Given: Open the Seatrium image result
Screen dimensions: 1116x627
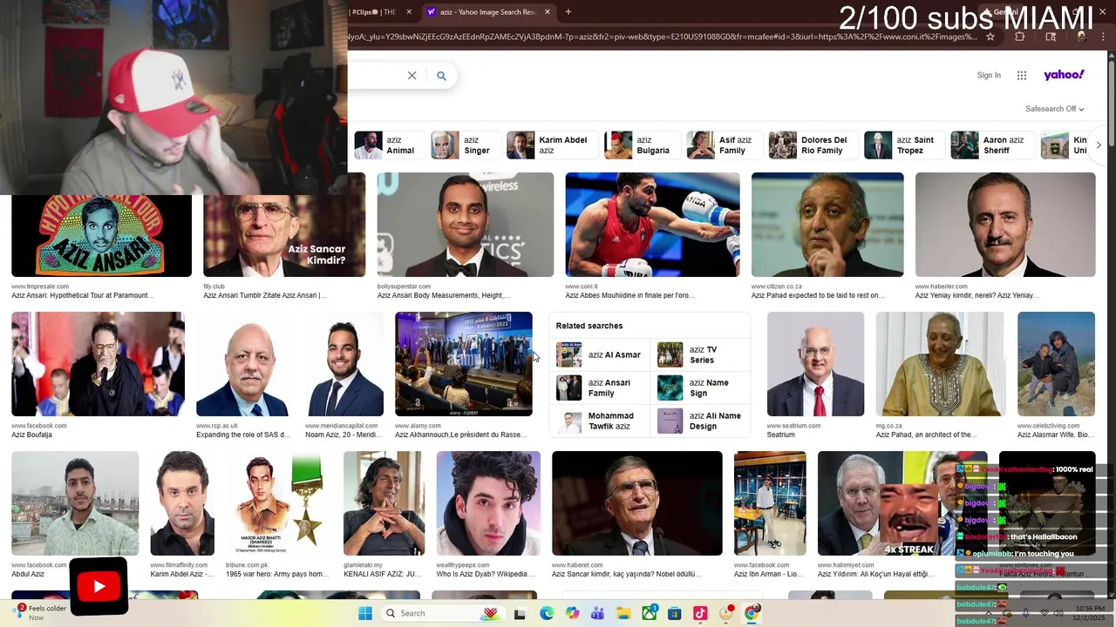Looking at the screenshot, I should [815, 364].
